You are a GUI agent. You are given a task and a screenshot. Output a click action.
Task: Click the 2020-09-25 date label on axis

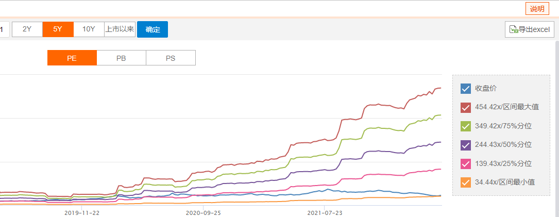[x=203, y=212]
